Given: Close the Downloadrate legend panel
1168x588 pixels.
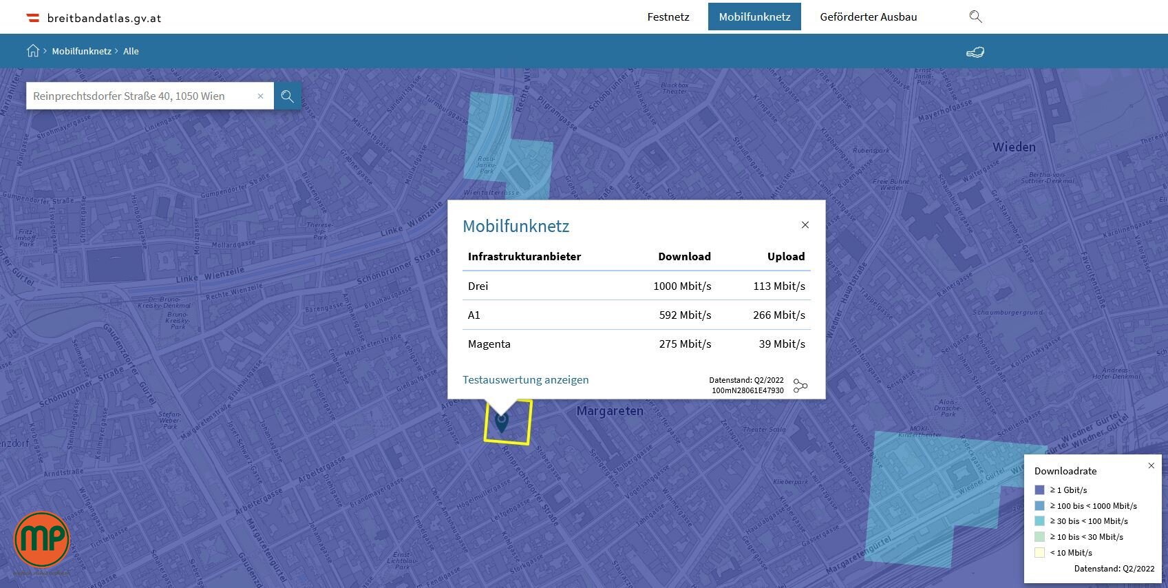Looking at the screenshot, I should click(x=1151, y=466).
